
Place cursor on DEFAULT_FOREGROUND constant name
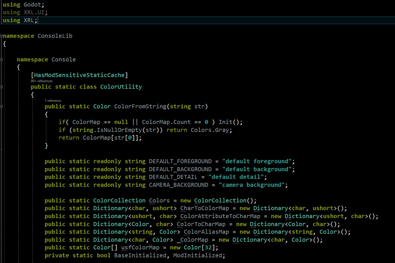[x=180, y=161]
